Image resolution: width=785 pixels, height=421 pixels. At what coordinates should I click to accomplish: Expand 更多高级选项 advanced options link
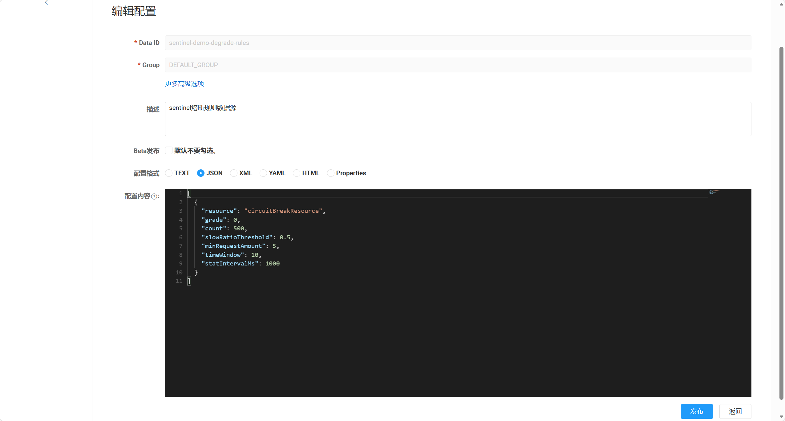coord(184,84)
